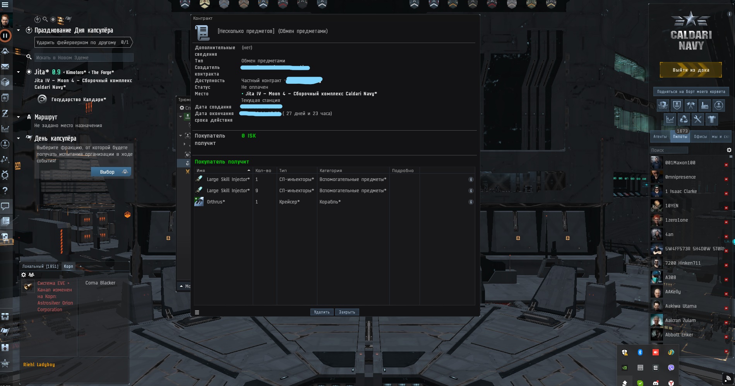Select pilot Aakiwa Utama in the list

tap(689, 306)
